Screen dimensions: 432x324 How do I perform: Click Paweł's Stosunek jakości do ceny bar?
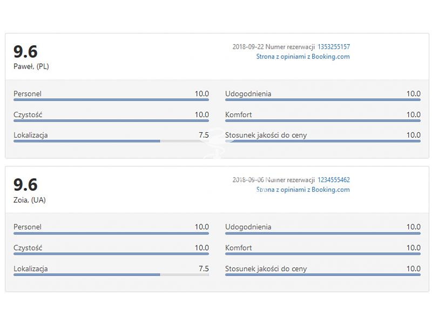tap(322, 141)
